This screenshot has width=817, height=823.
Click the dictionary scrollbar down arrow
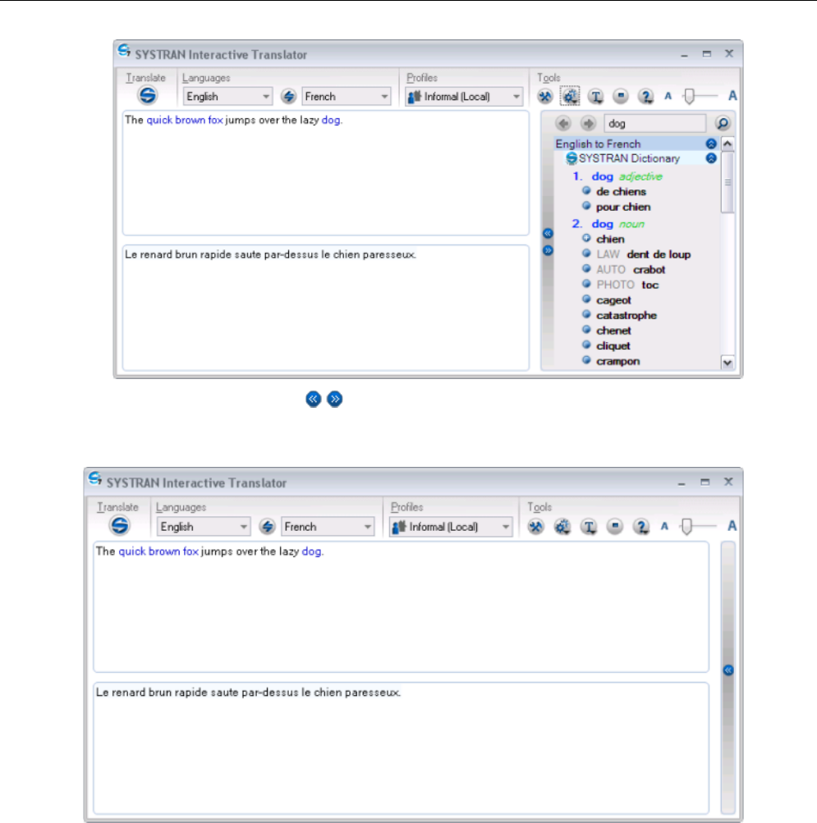[727, 363]
